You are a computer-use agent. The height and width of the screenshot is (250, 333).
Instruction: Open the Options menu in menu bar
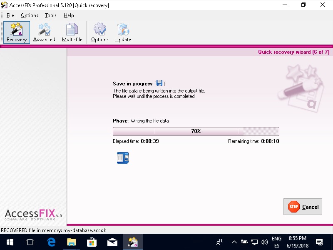point(30,15)
